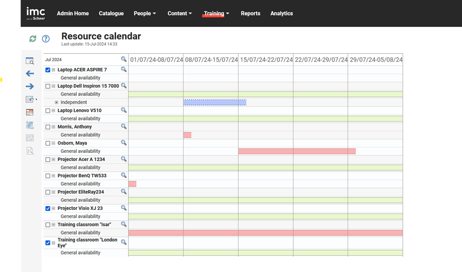Open the Training menu
The image size is (462, 272).
(216, 13)
